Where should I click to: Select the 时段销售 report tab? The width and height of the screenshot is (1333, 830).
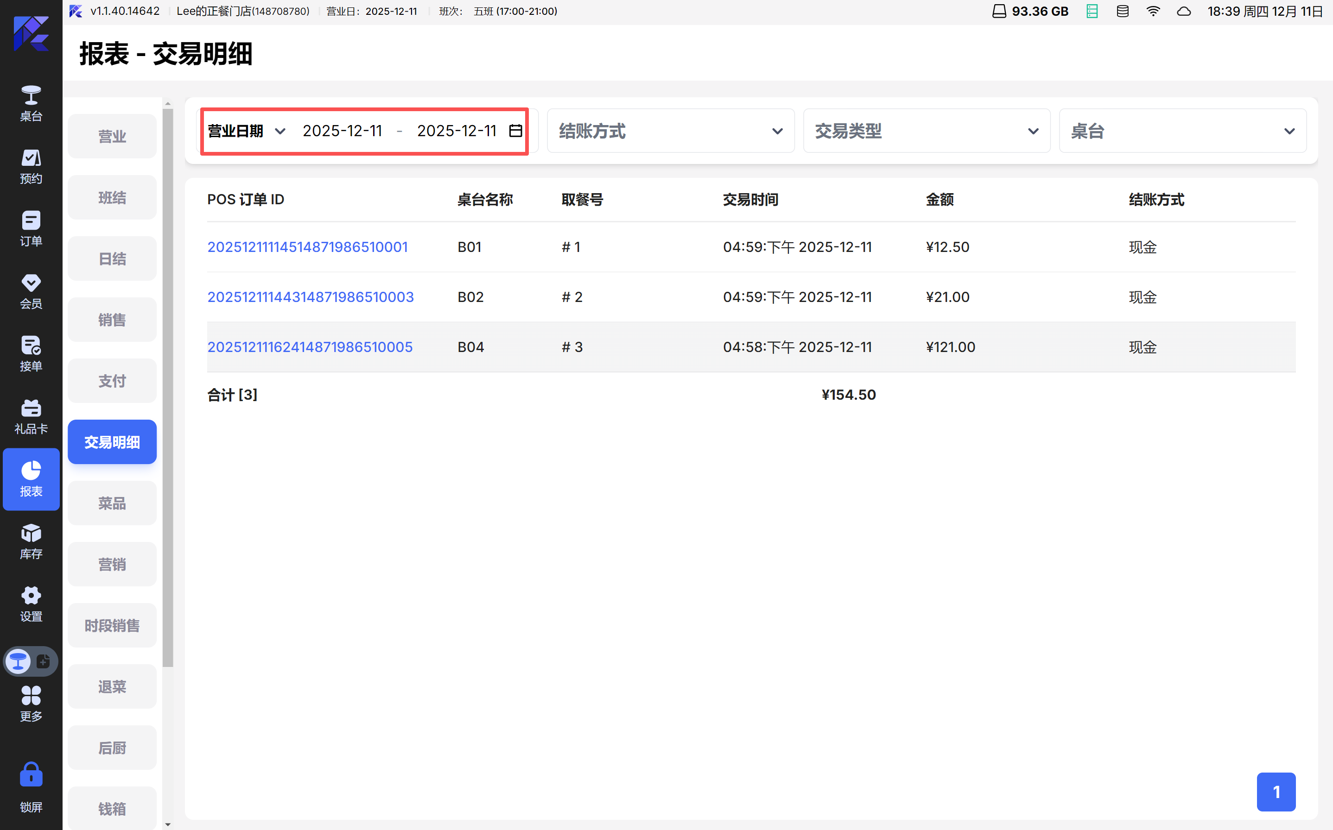(112, 625)
